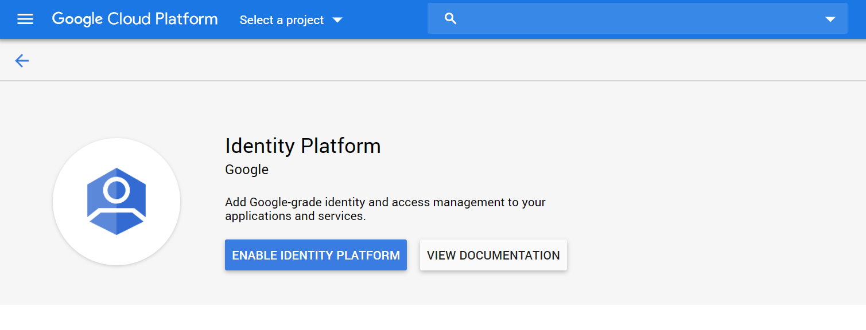Select the Select a project menu item
Screen dimensions: 866x330
click(x=281, y=19)
